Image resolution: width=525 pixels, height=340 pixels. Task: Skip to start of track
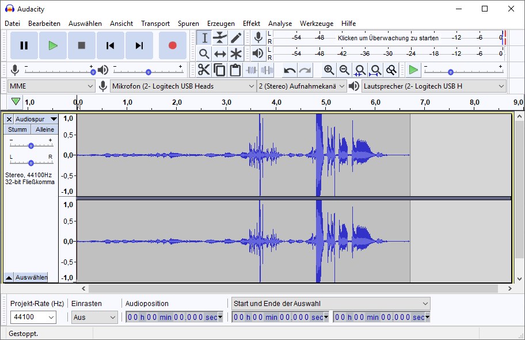[x=111, y=45]
